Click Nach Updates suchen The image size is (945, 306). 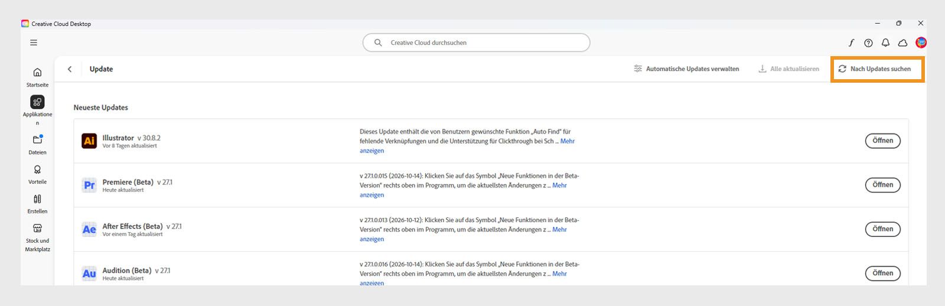pos(874,69)
